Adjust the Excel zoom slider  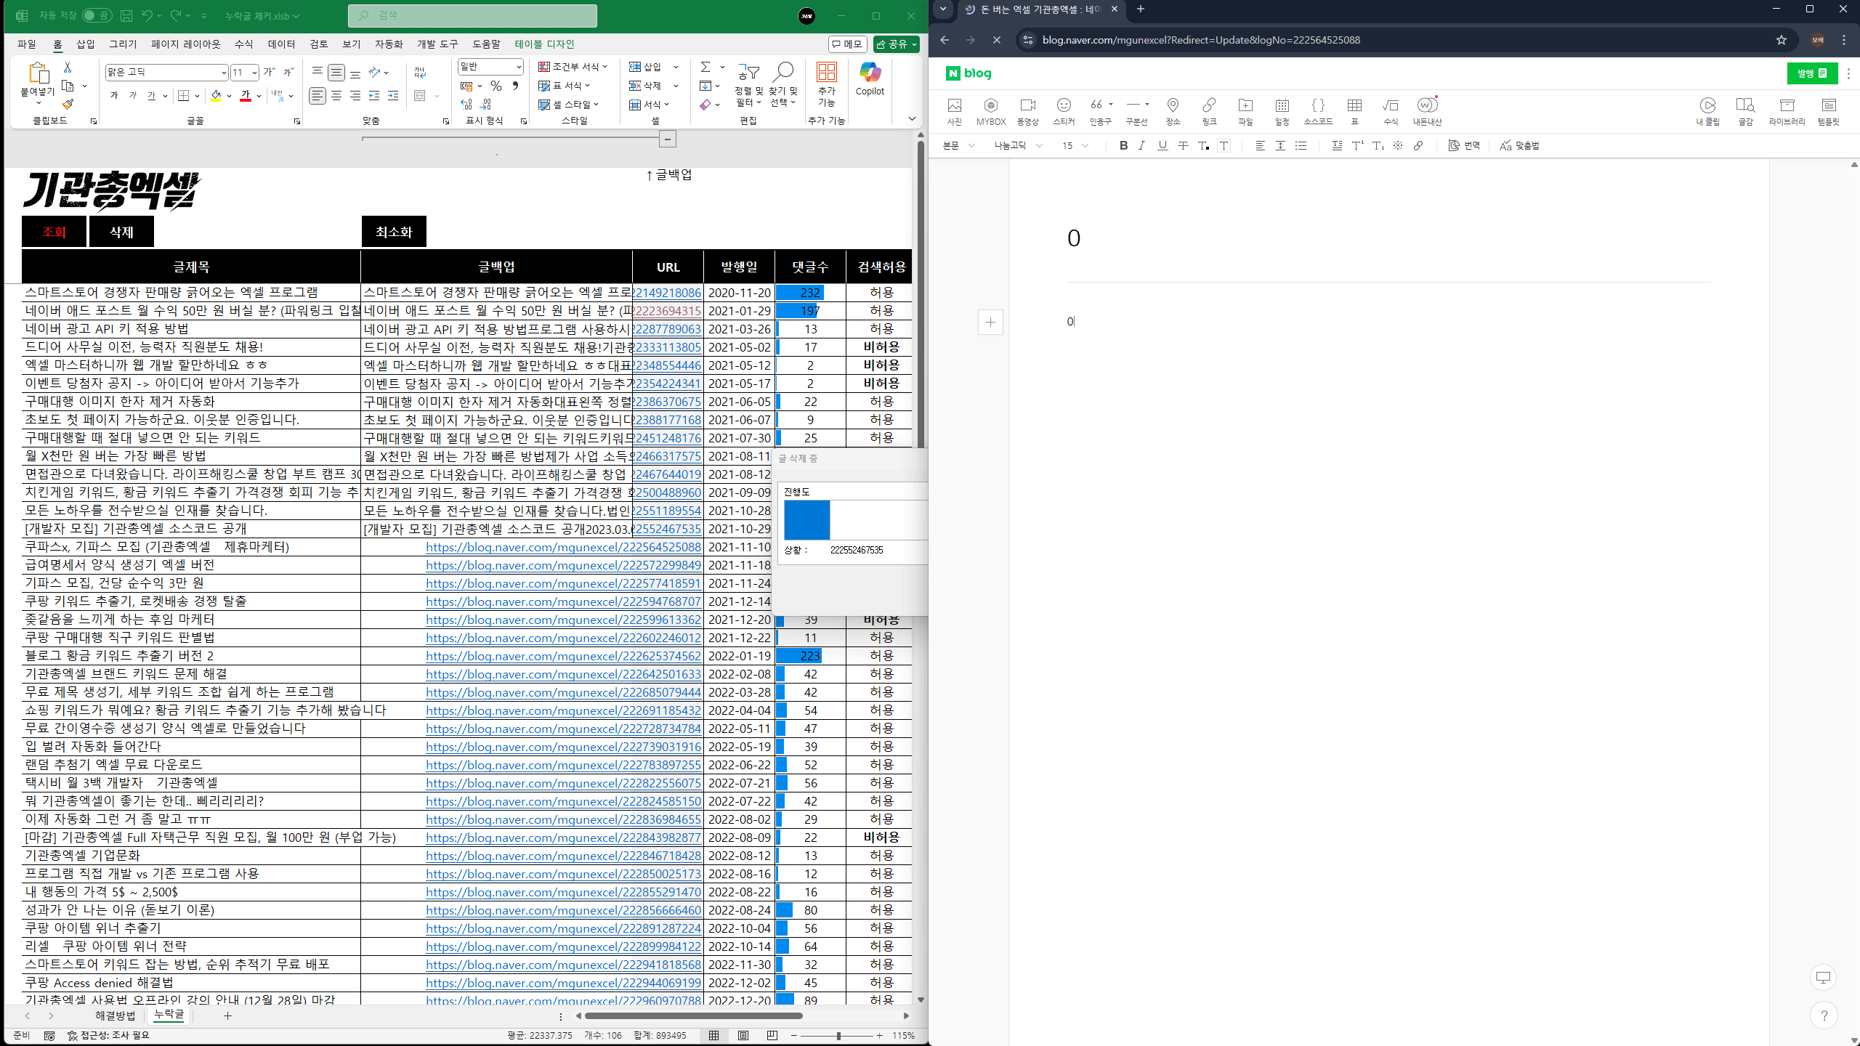click(838, 1036)
